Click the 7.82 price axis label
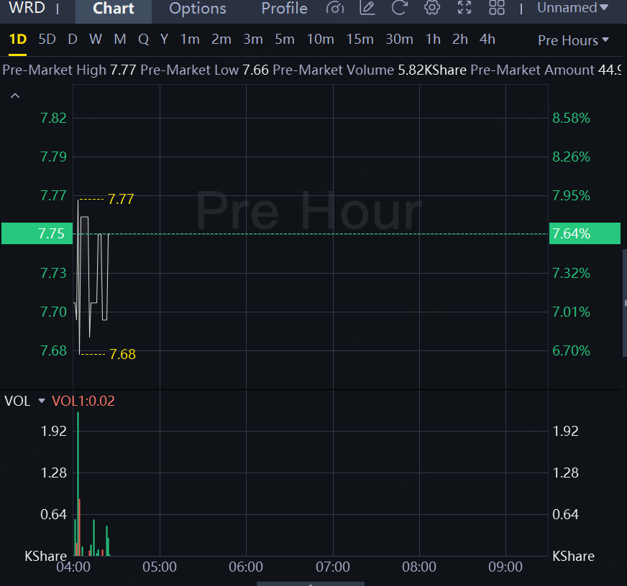 coord(54,118)
